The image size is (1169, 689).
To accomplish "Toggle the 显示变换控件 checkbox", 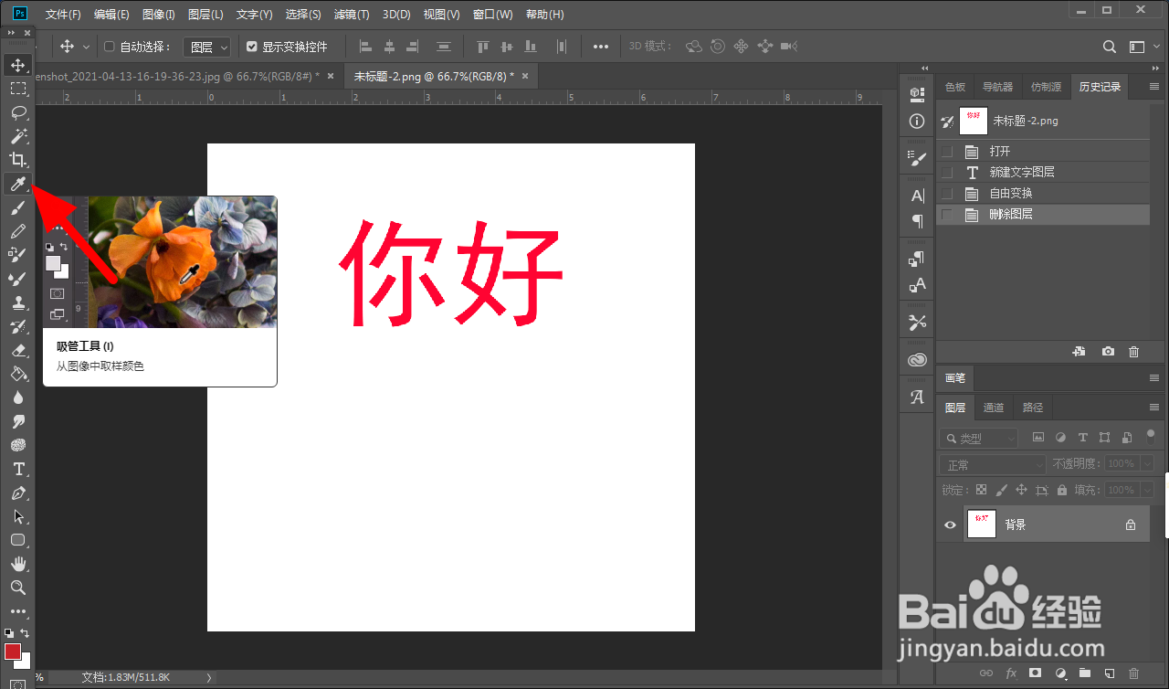I will coord(252,47).
